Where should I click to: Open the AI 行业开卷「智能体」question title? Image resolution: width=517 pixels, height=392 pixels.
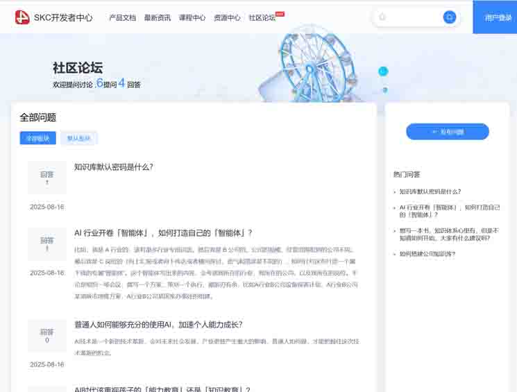163,233
